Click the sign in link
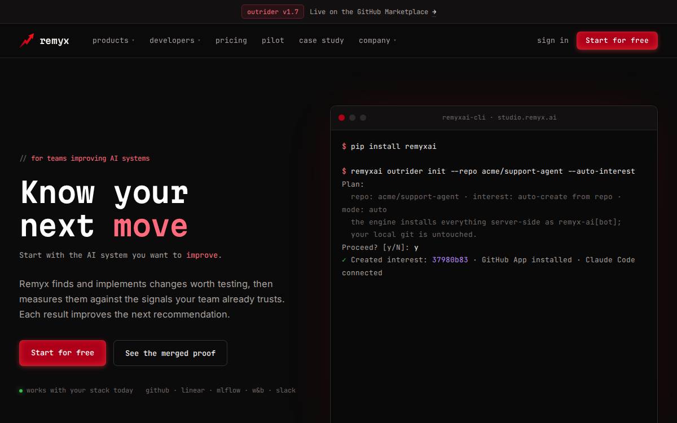Viewport: 677px width, 423px height. [x=553, y=41]
